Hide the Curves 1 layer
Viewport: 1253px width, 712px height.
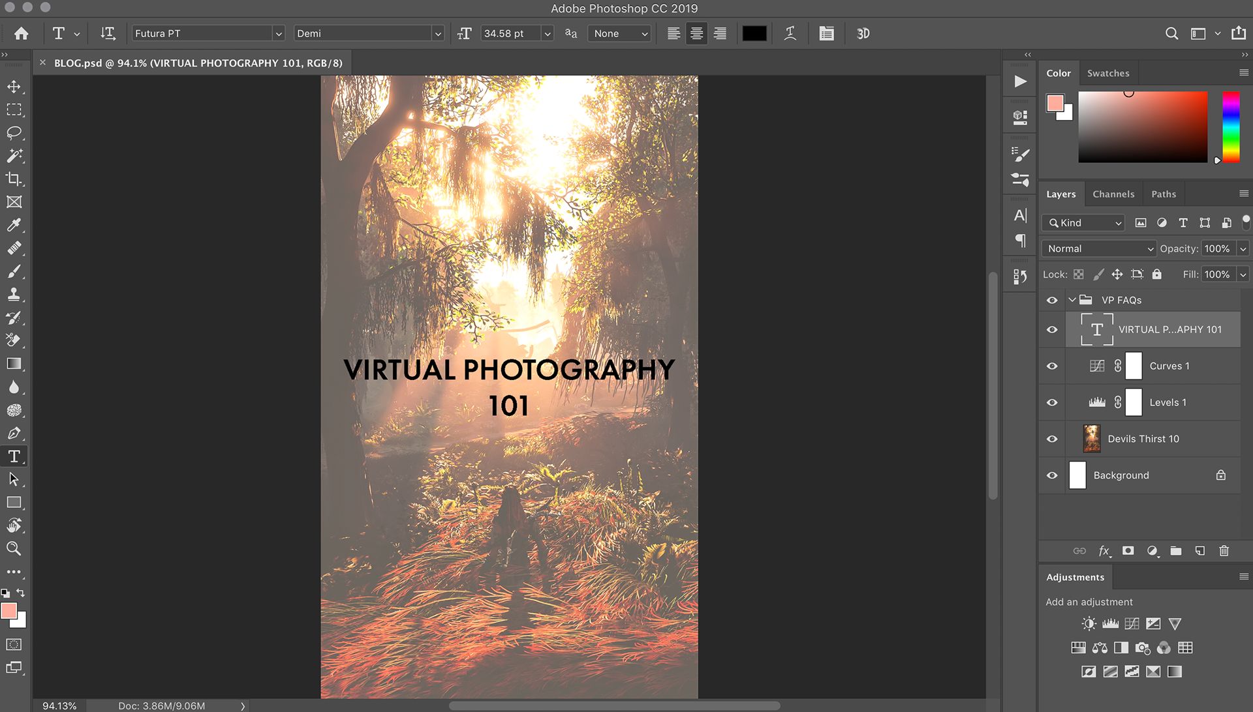pyautogui.click(x=1052, y=366)
